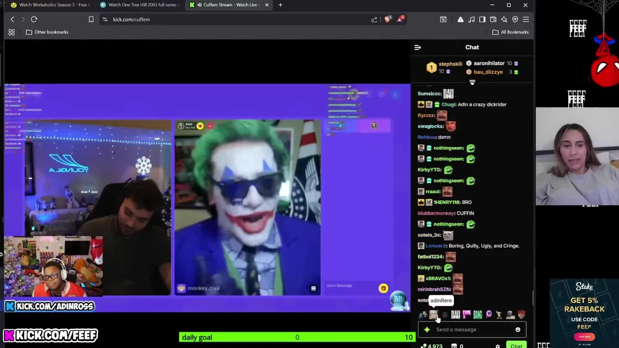
Task: Select the red turban emote in emote bar
Action: pyautogui.click(x=521, y=315)
